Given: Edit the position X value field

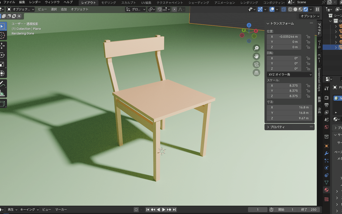Looking at the screenshot, I should 284,37.
